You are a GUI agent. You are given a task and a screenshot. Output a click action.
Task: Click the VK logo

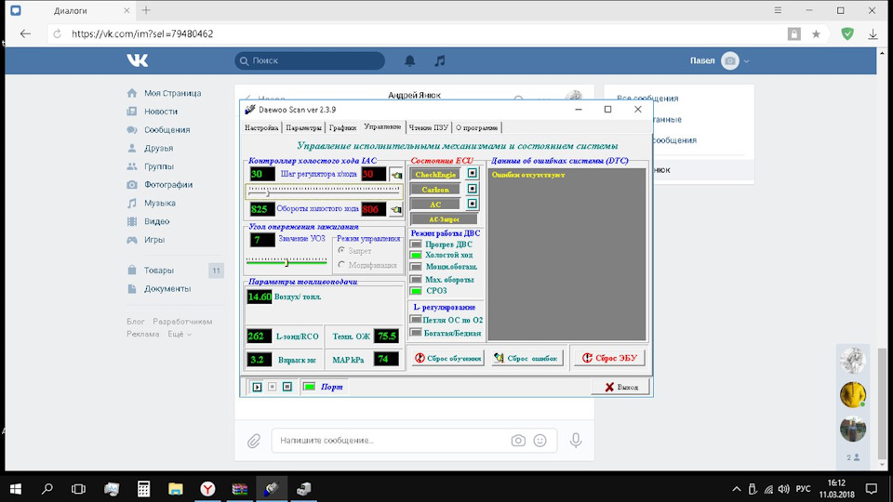[x=138, y=60]
